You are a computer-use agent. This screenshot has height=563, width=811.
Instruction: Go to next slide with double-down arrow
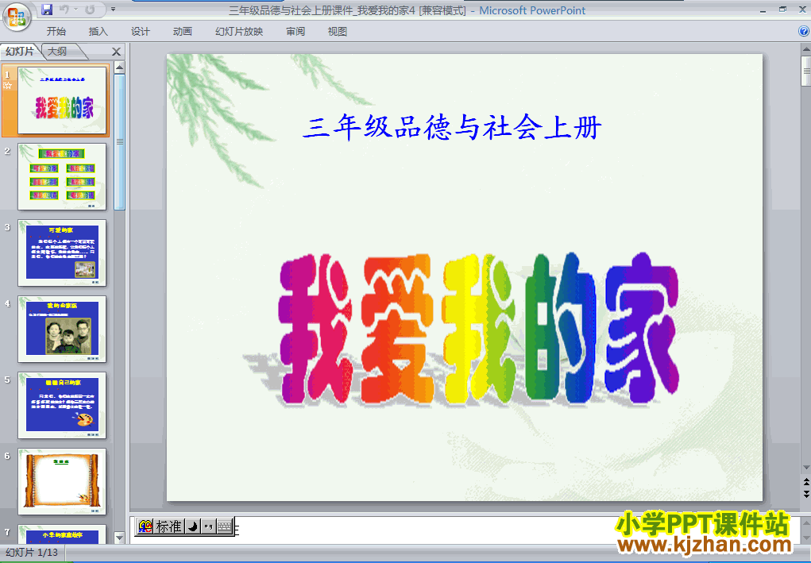tap(805, 494)
